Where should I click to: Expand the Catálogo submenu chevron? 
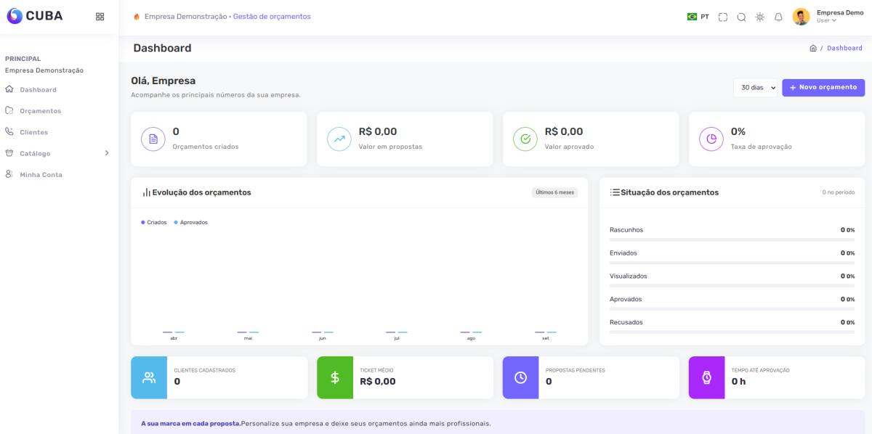(x=107, y=153)
